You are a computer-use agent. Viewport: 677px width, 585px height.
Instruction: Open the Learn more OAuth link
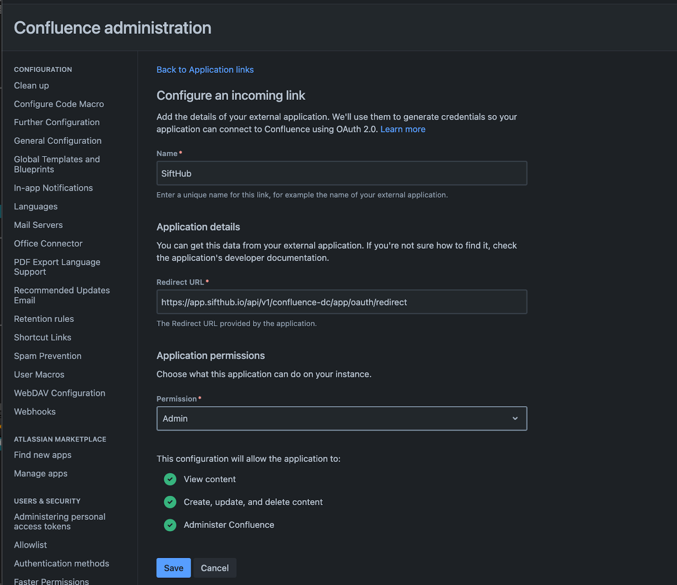402,129
